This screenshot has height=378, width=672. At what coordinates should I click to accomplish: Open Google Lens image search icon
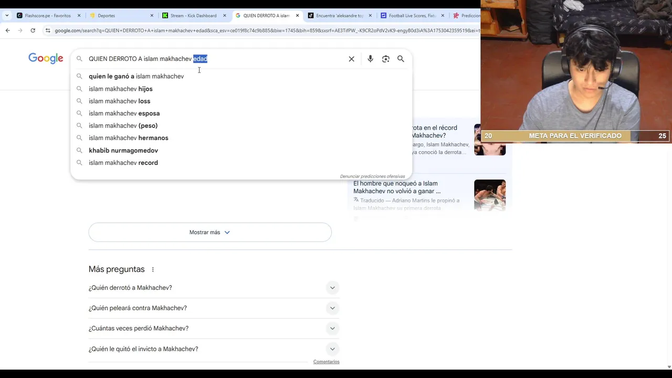(x=386, y=59)
